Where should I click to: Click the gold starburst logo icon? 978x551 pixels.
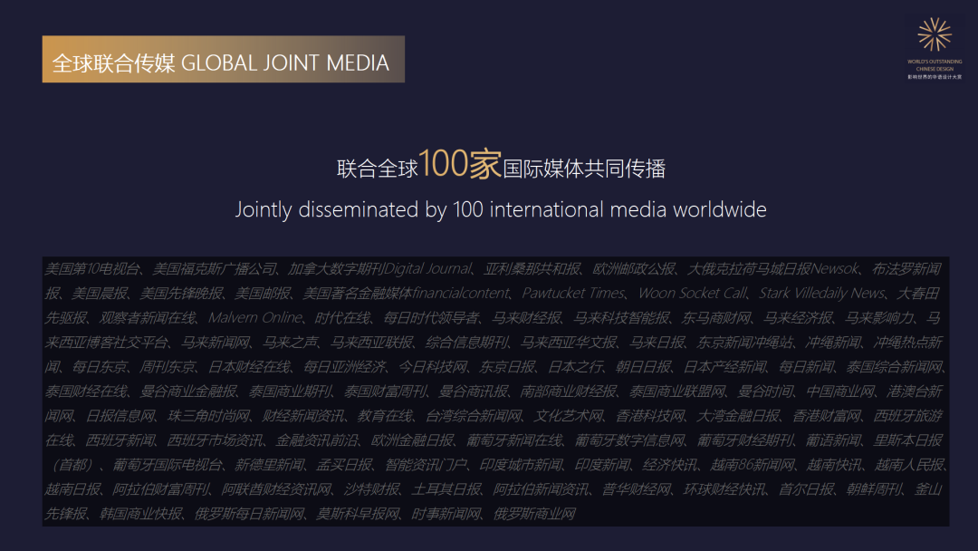point(935,34)
